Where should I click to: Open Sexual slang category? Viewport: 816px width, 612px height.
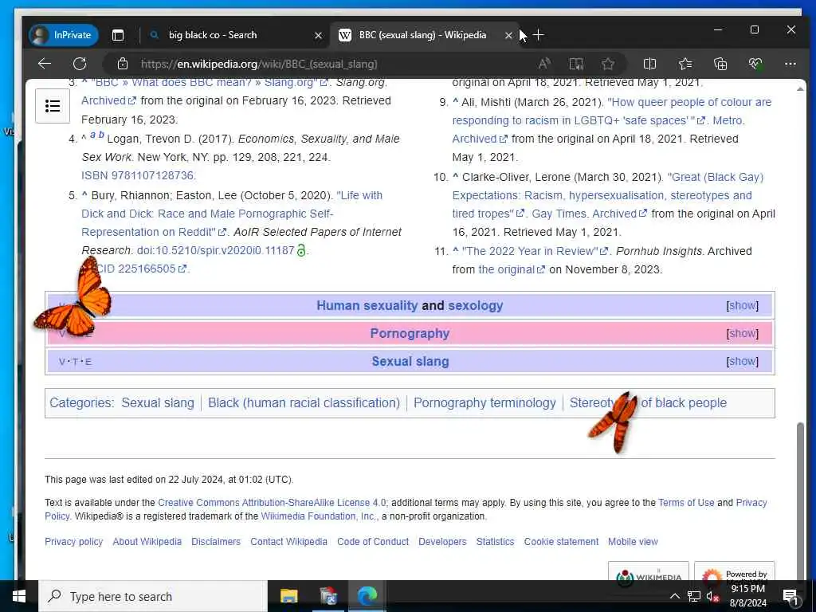(x=158, y=402)
